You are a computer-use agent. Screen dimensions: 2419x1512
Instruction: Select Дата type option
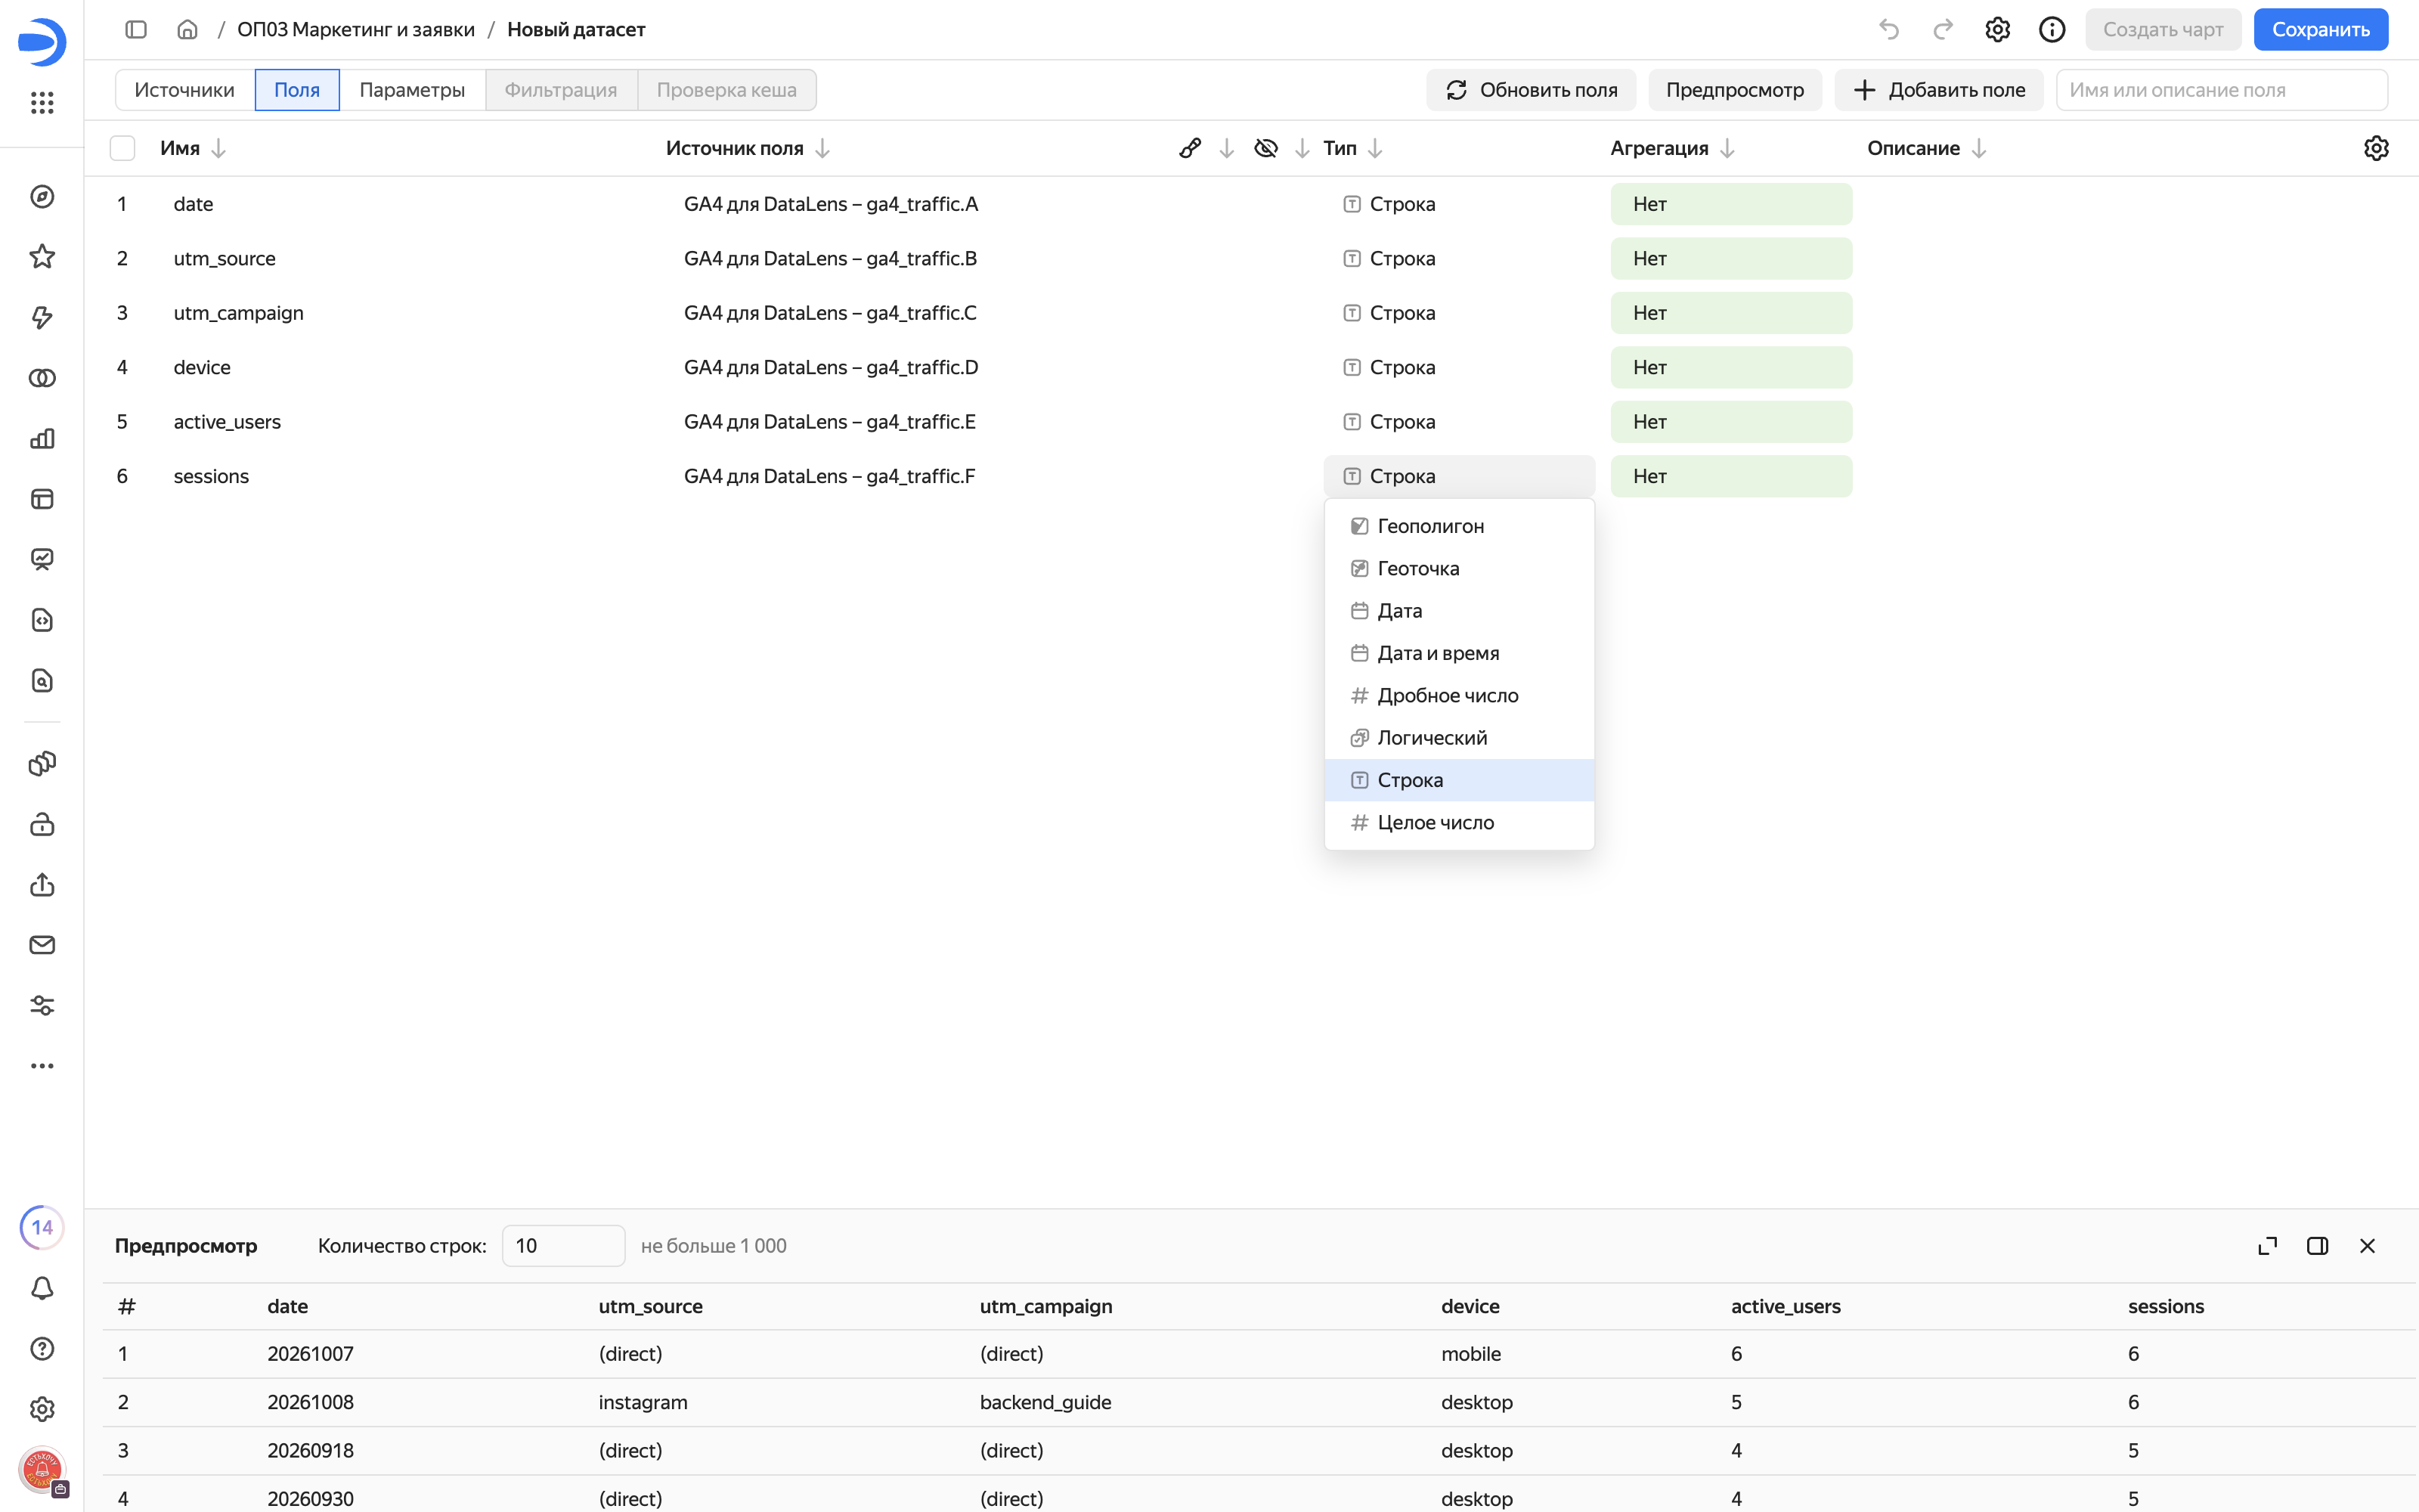point(1458,611)
